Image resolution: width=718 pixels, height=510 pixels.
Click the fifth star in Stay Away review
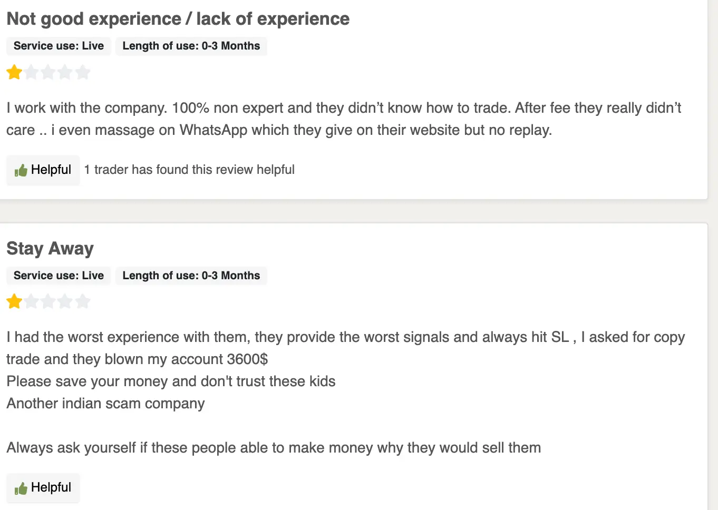tap(82, 302)
